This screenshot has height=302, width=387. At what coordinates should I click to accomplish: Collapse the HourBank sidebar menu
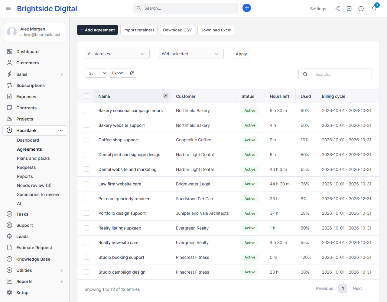(x=35, y=130)
